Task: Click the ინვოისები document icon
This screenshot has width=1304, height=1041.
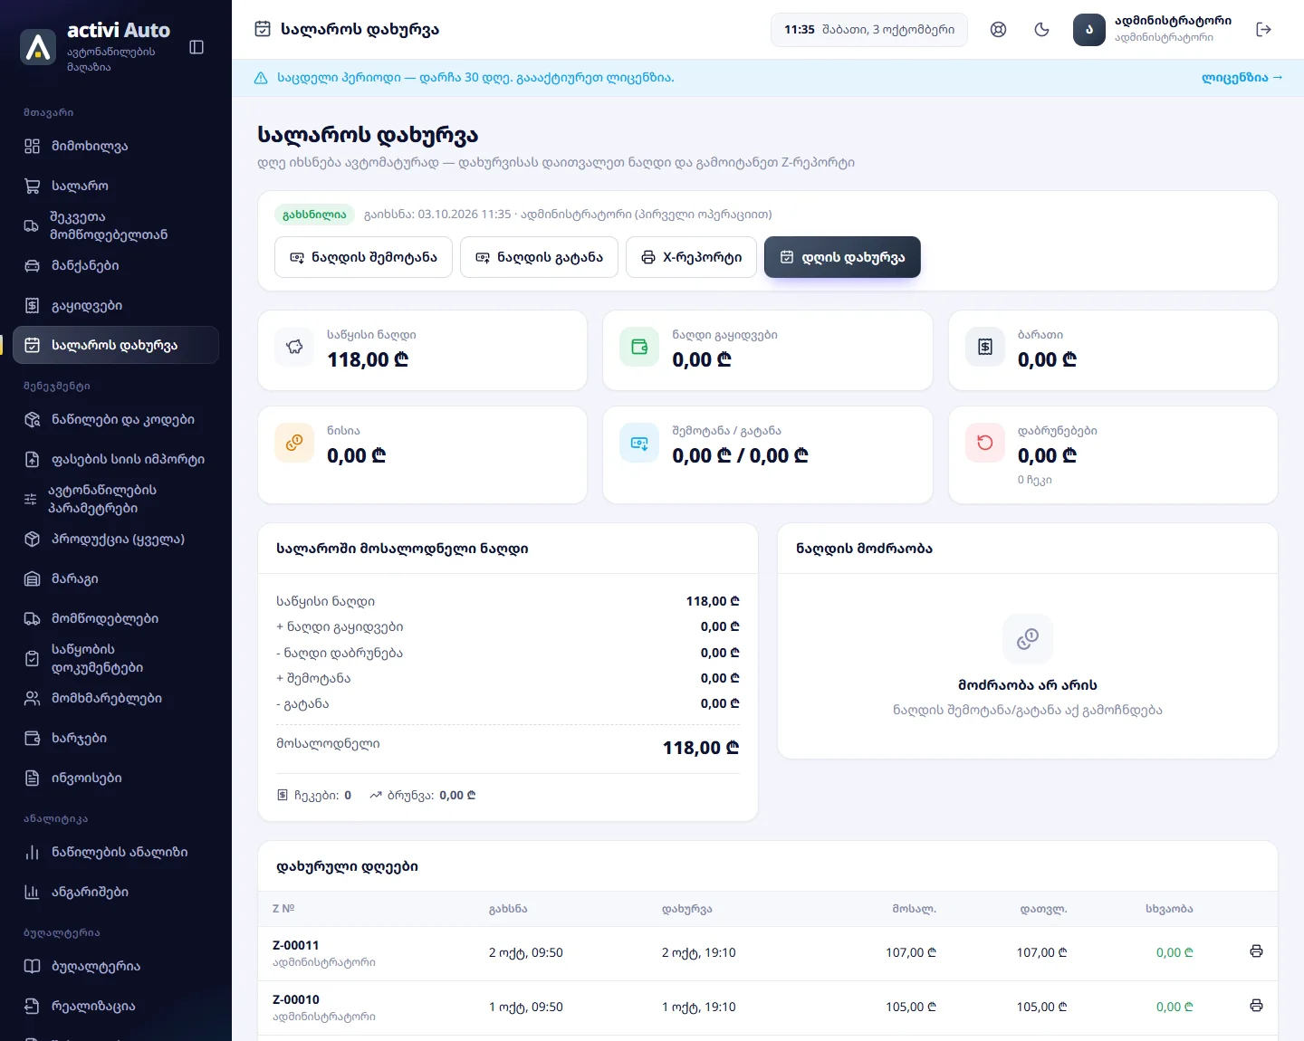Action: [32, 778]
